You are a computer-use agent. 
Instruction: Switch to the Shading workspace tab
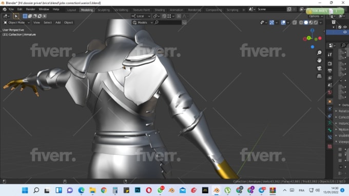(x=160, y=10)
